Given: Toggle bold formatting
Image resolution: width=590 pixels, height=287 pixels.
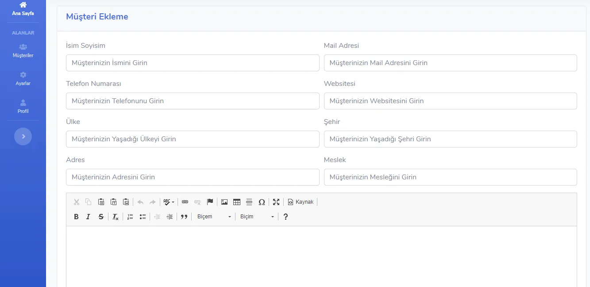Looking at the screenshot, I should pyautogui.click(x=76, y=217).
